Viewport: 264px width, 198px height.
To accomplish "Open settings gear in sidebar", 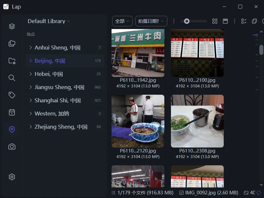I will [12, 177].
